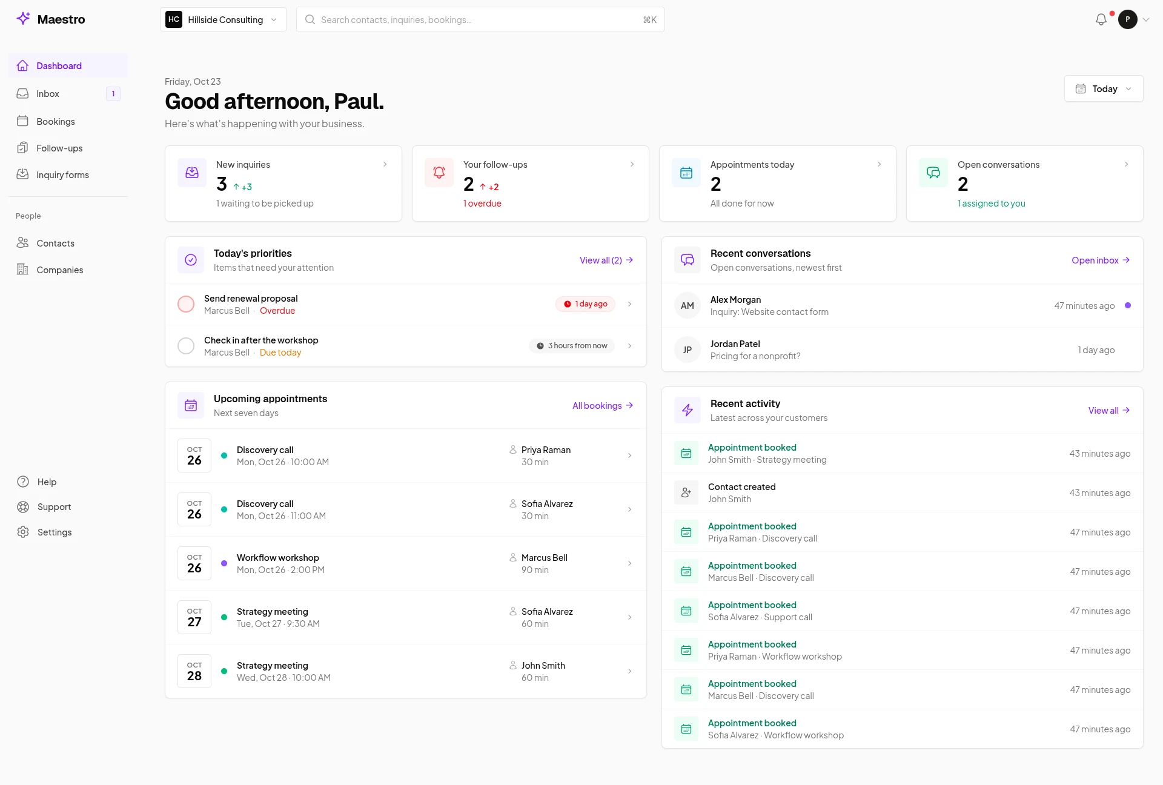
Task: Open Your follow-ups card chevron
Action: [x=632, y=164]
